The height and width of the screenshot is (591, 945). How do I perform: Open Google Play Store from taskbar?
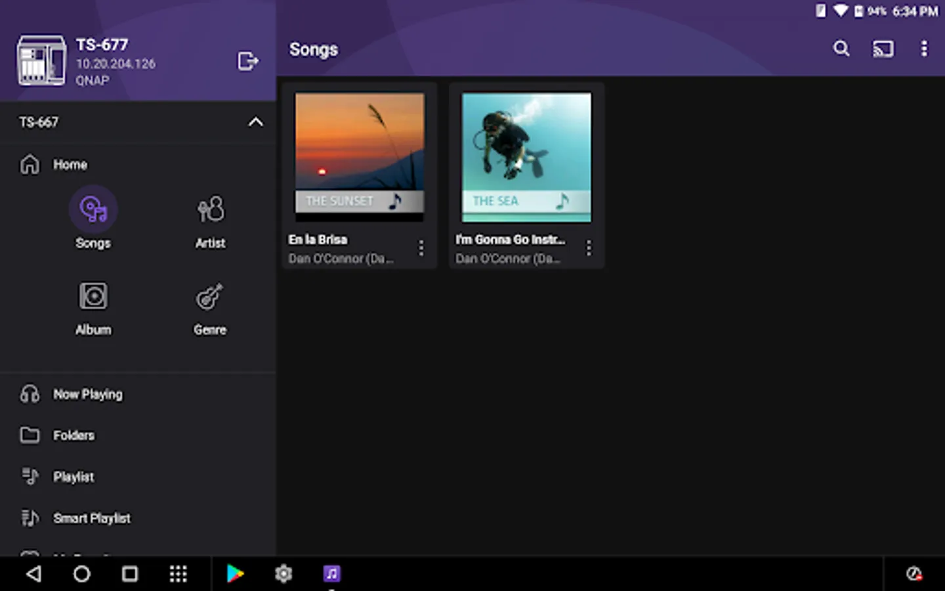(235, 574)
